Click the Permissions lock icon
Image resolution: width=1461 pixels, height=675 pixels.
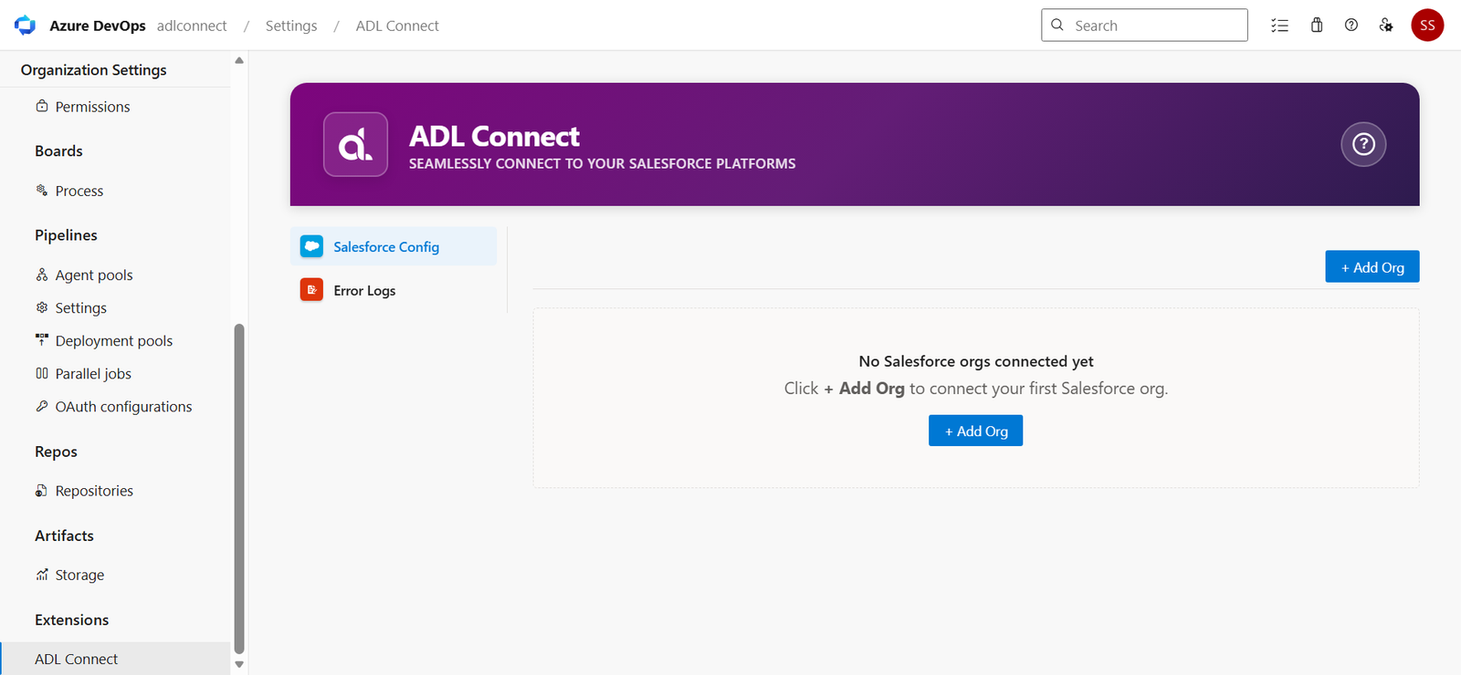click(42, 106)
